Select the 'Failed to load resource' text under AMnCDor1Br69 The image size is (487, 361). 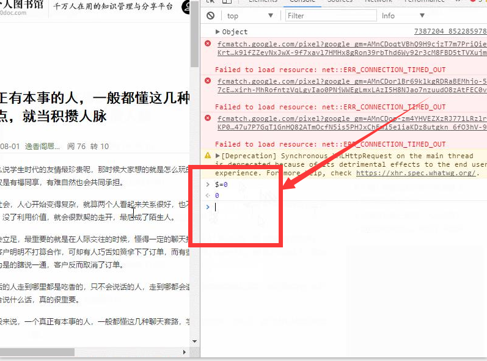pyautogui.click(x=330, y=107)
